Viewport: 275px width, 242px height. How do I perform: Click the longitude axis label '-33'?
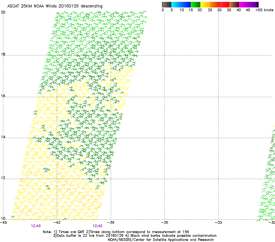[x=219, y=223]
